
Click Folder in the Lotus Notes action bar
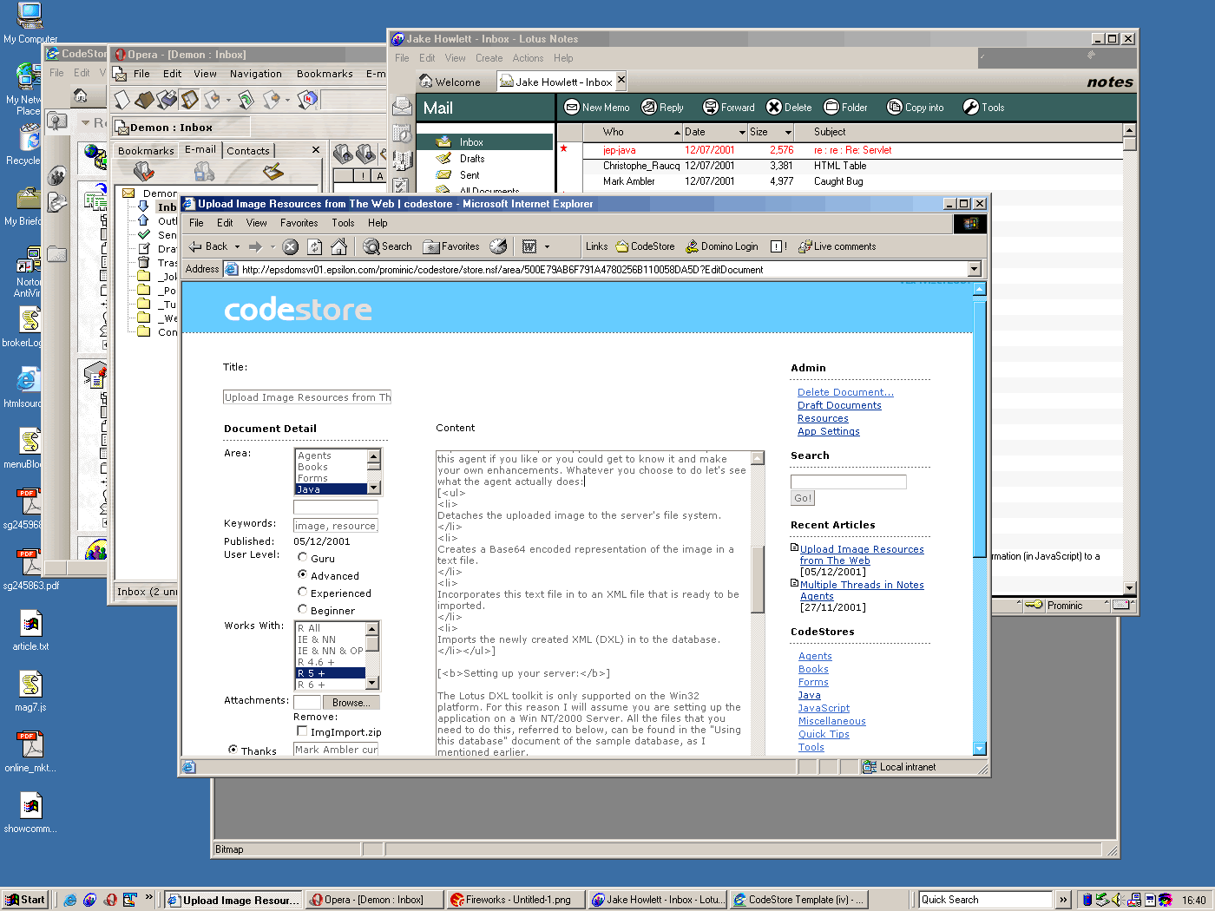[x=846, y=108]
